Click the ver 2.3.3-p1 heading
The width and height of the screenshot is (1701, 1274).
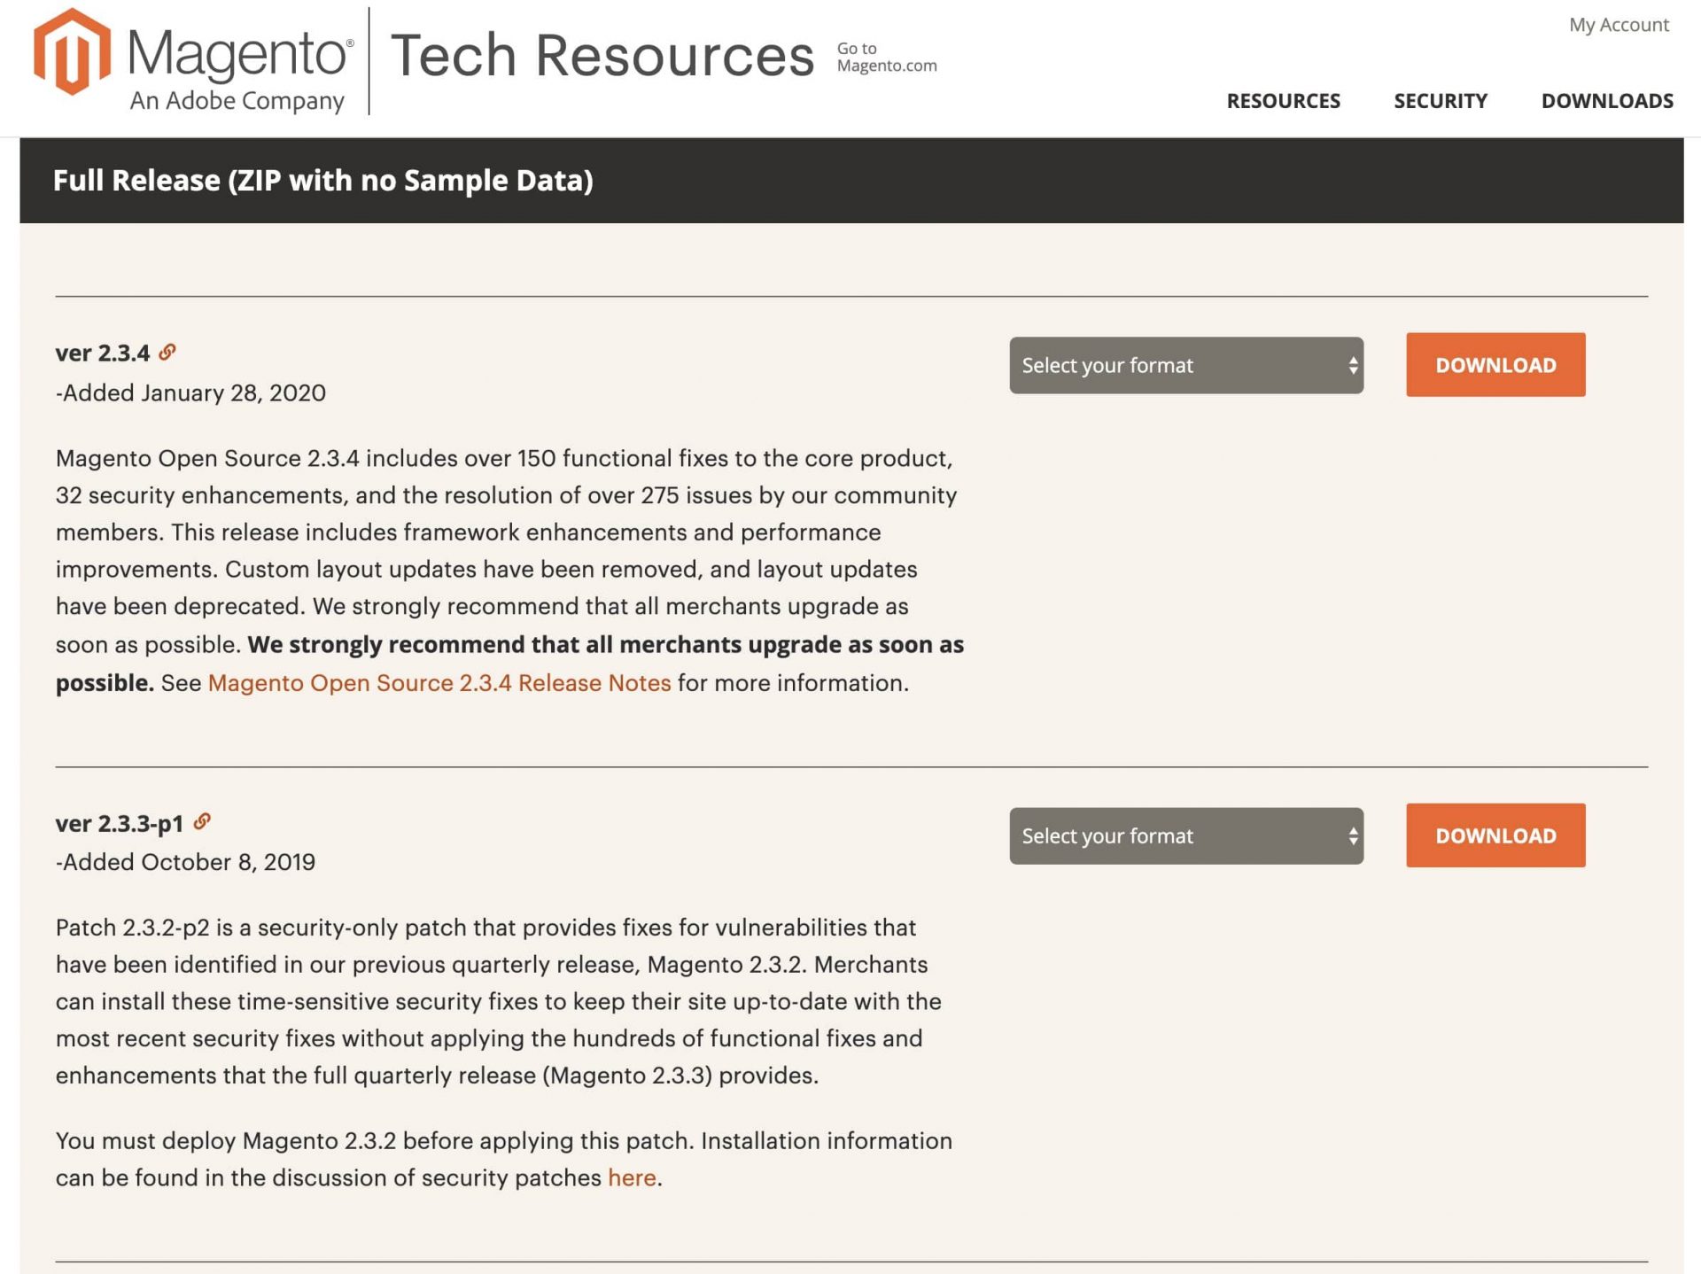(120, 822)
